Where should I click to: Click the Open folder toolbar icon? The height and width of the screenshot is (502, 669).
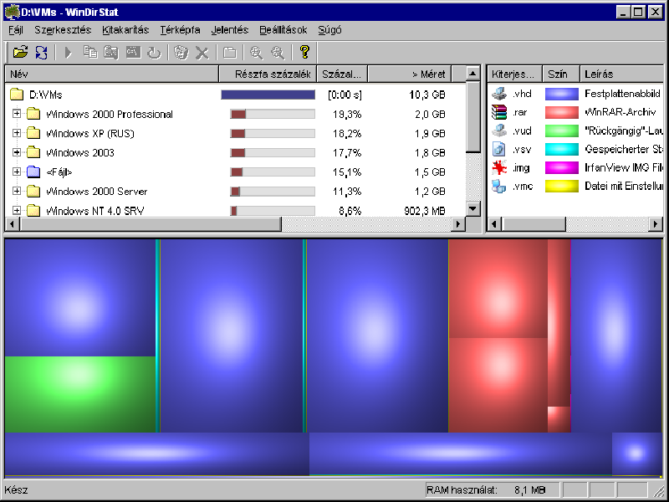20,52
